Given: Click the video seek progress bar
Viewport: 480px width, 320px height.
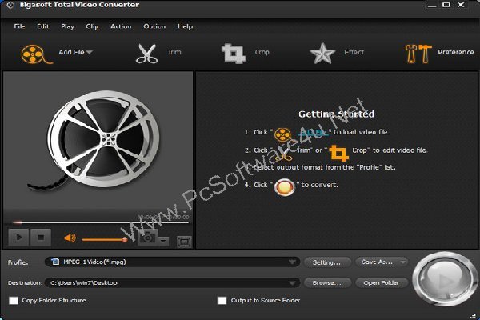Looking at the screenshot, I should click(101, 222).
